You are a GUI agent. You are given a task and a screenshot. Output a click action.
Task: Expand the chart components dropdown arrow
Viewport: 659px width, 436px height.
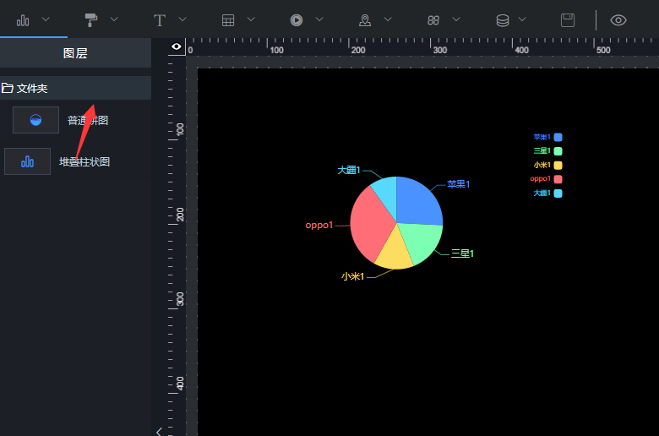pos(46,19)
